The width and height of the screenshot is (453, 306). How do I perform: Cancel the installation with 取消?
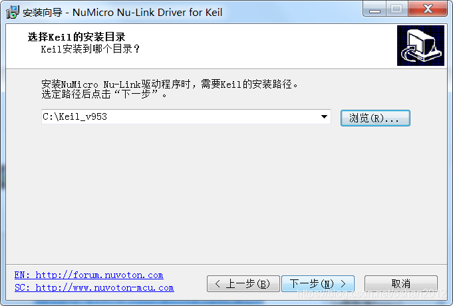pos(401,284)
